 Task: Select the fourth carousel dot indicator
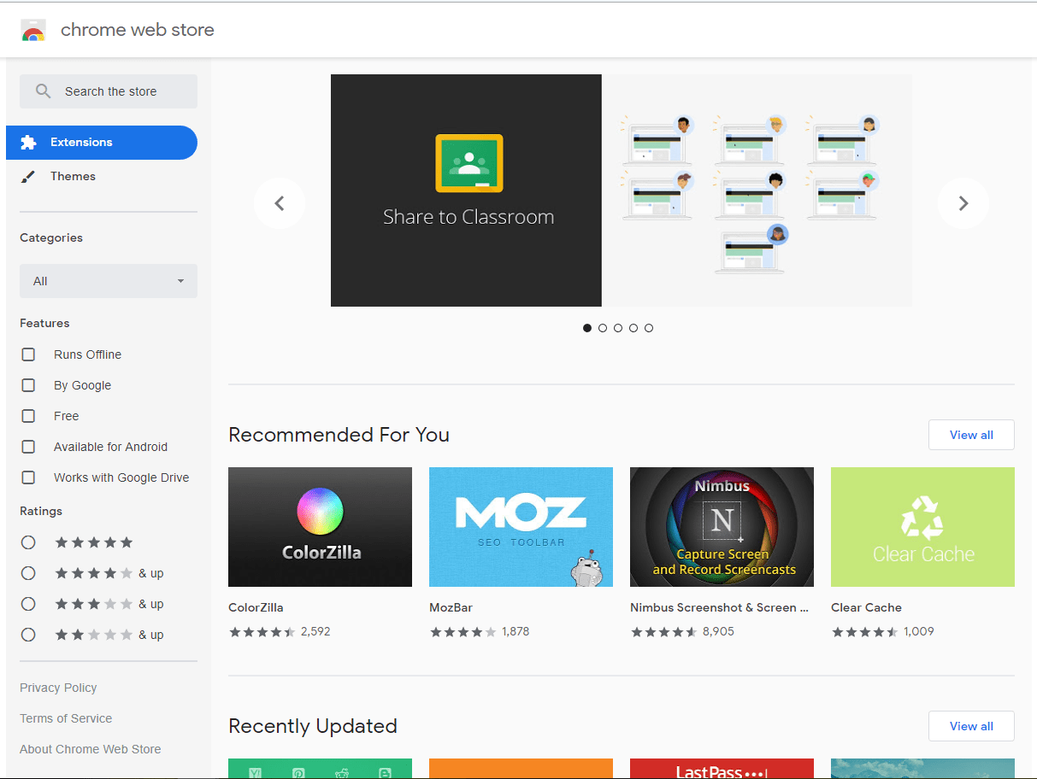pos(633,328)
